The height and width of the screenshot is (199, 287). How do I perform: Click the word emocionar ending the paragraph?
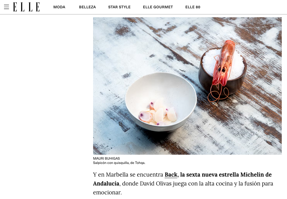[108, 193]
